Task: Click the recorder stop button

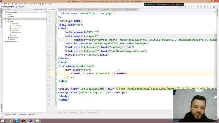Action: [173, 5]
